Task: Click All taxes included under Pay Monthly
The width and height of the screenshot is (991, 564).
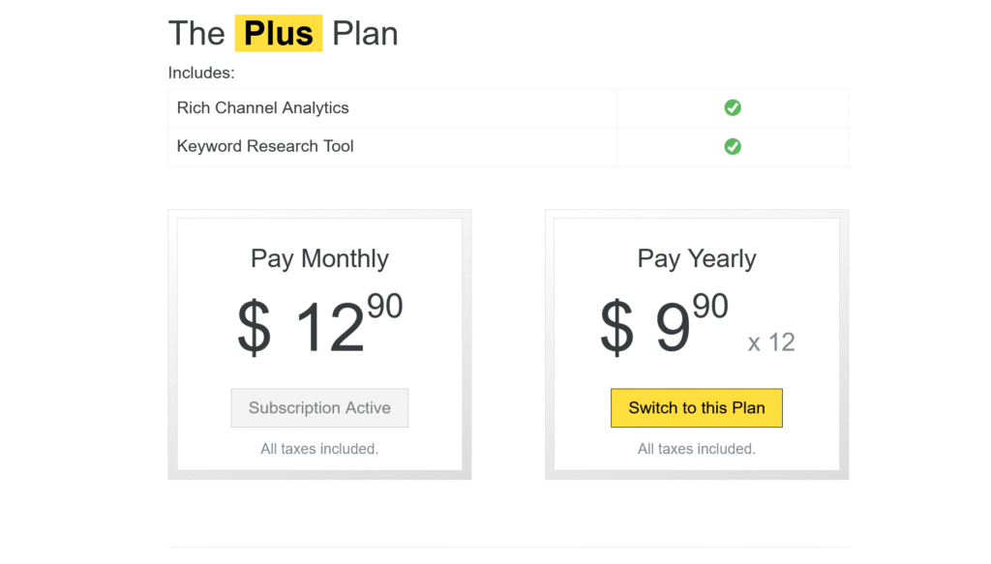Action: pos(319,449)
